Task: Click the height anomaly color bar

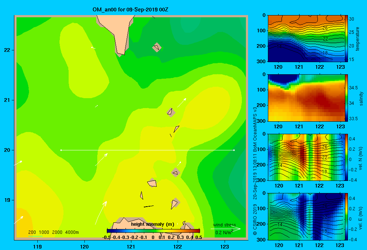Action: [x=153, y=231]
